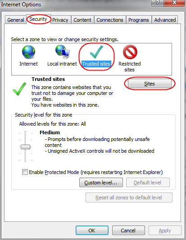The image size is (186, 240).
Task: Go to the Connections tab
Action: coord(110,20)
